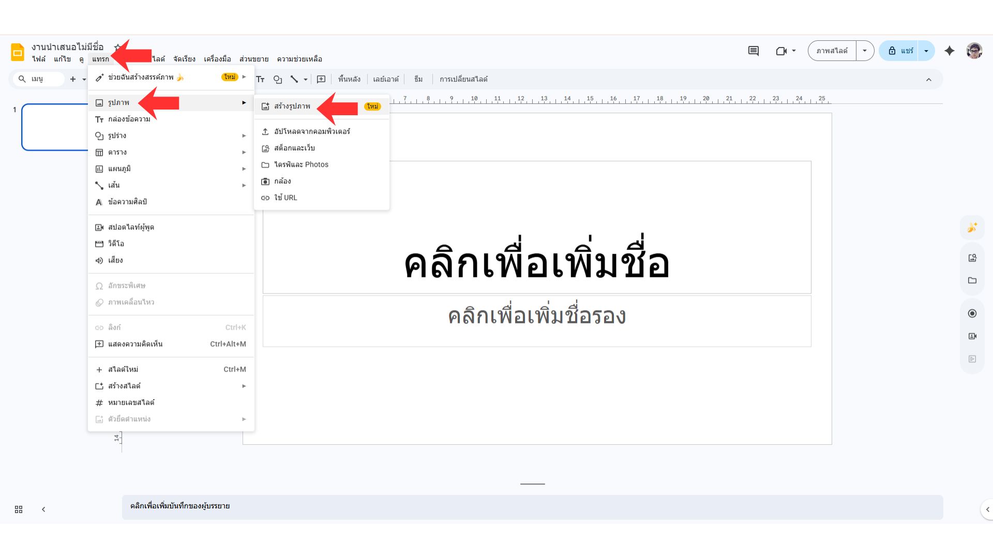
Task: Open the slideshow options dropdown arrow
Action: pyautogui.click(x=865, y=51)
